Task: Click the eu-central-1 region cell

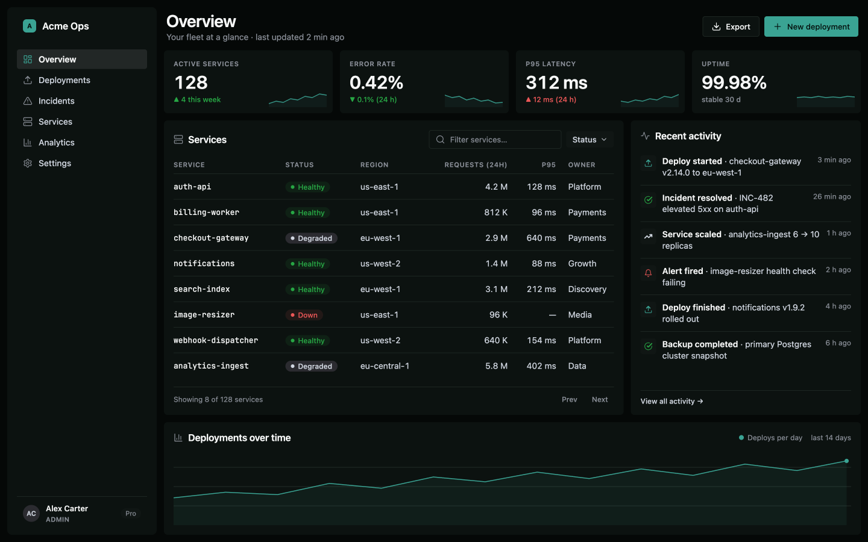Action: tap(385, 366)
